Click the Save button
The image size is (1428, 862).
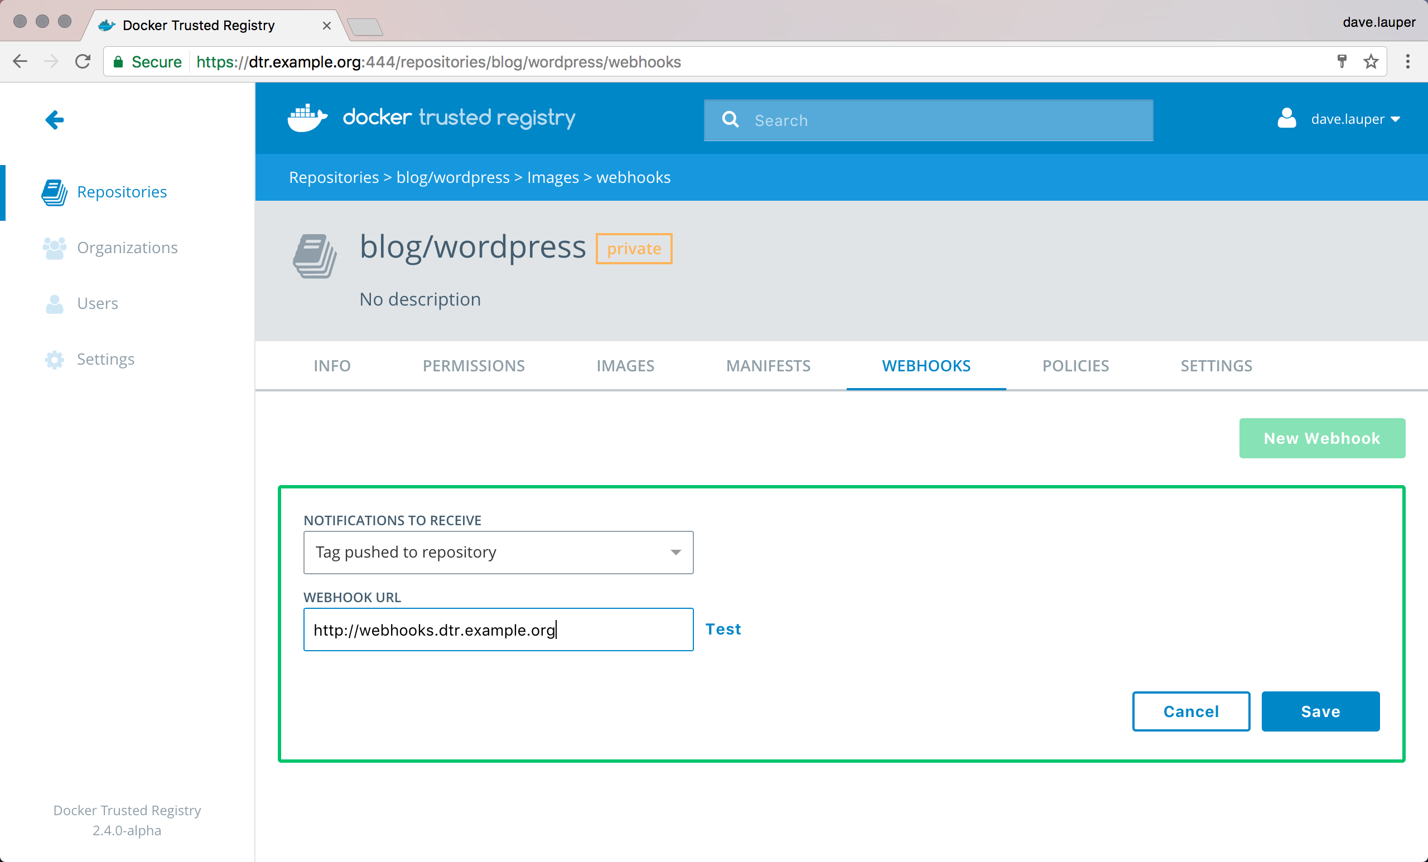[1320, 711]
